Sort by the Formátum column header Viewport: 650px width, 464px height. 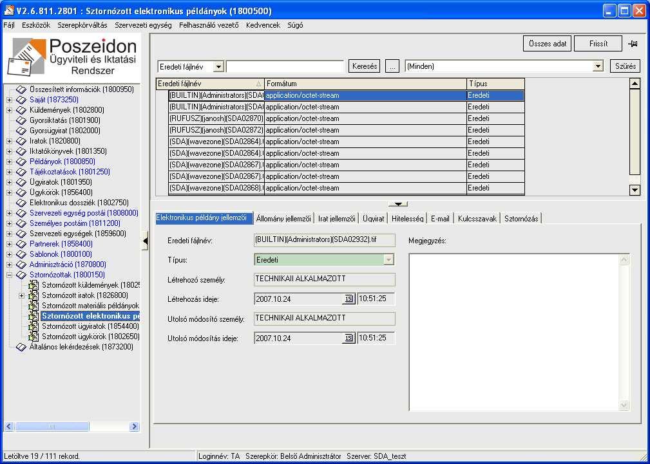[365, 84]
